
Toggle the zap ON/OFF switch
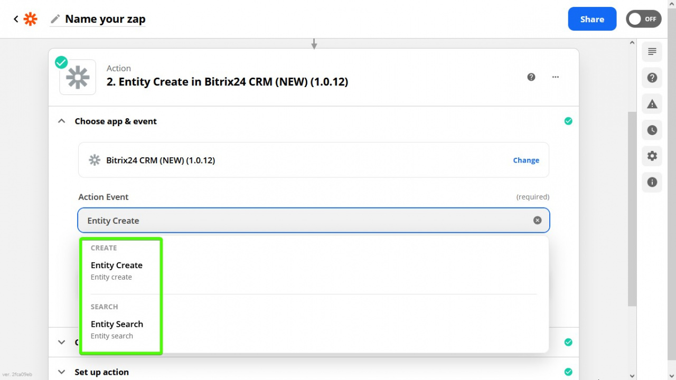click(x=644, y=19)
